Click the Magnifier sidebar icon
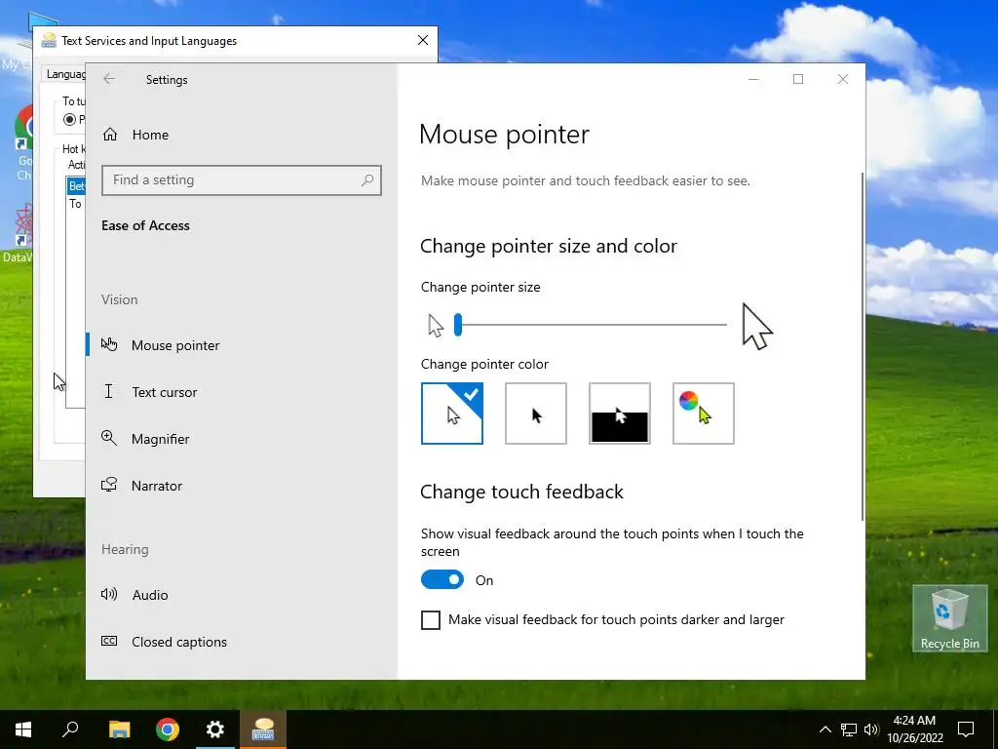998x749 pixels. 109,438
